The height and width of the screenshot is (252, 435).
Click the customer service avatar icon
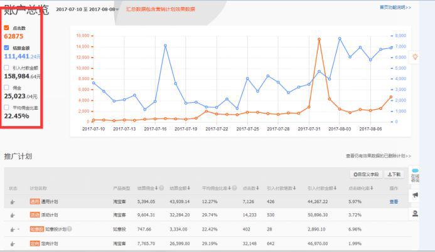415,214
